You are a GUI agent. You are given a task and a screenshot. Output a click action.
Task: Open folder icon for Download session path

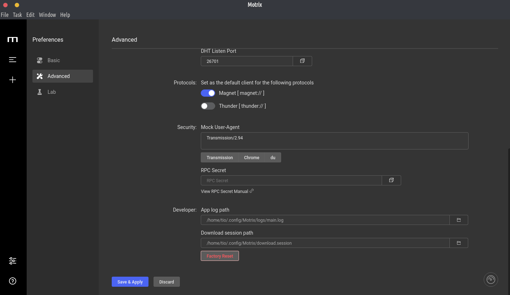(x=458, y=243)
